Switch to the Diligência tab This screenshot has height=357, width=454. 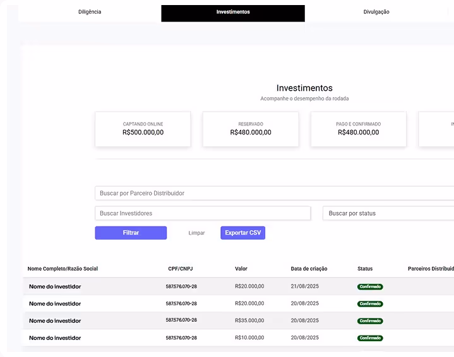pos(90,12)
